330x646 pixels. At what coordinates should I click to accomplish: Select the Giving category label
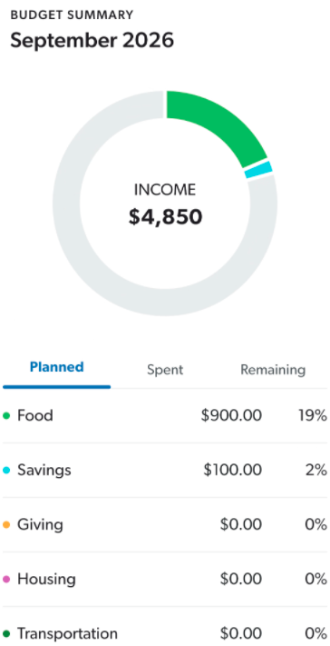click(x=40, y=525)
